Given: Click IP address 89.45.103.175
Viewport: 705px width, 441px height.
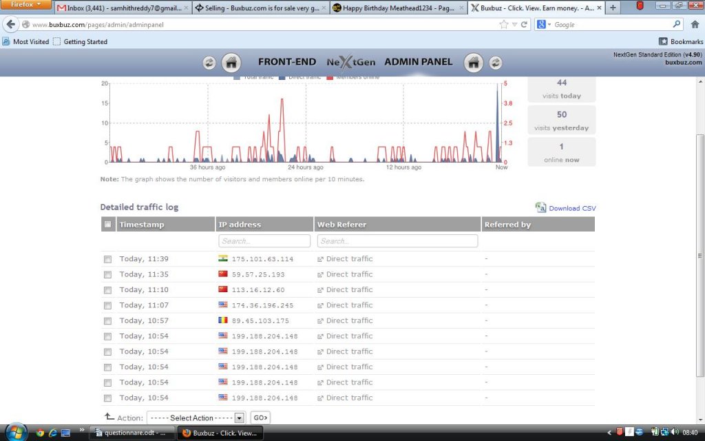Looking at the screenshot, I should [x=260, y=321].
